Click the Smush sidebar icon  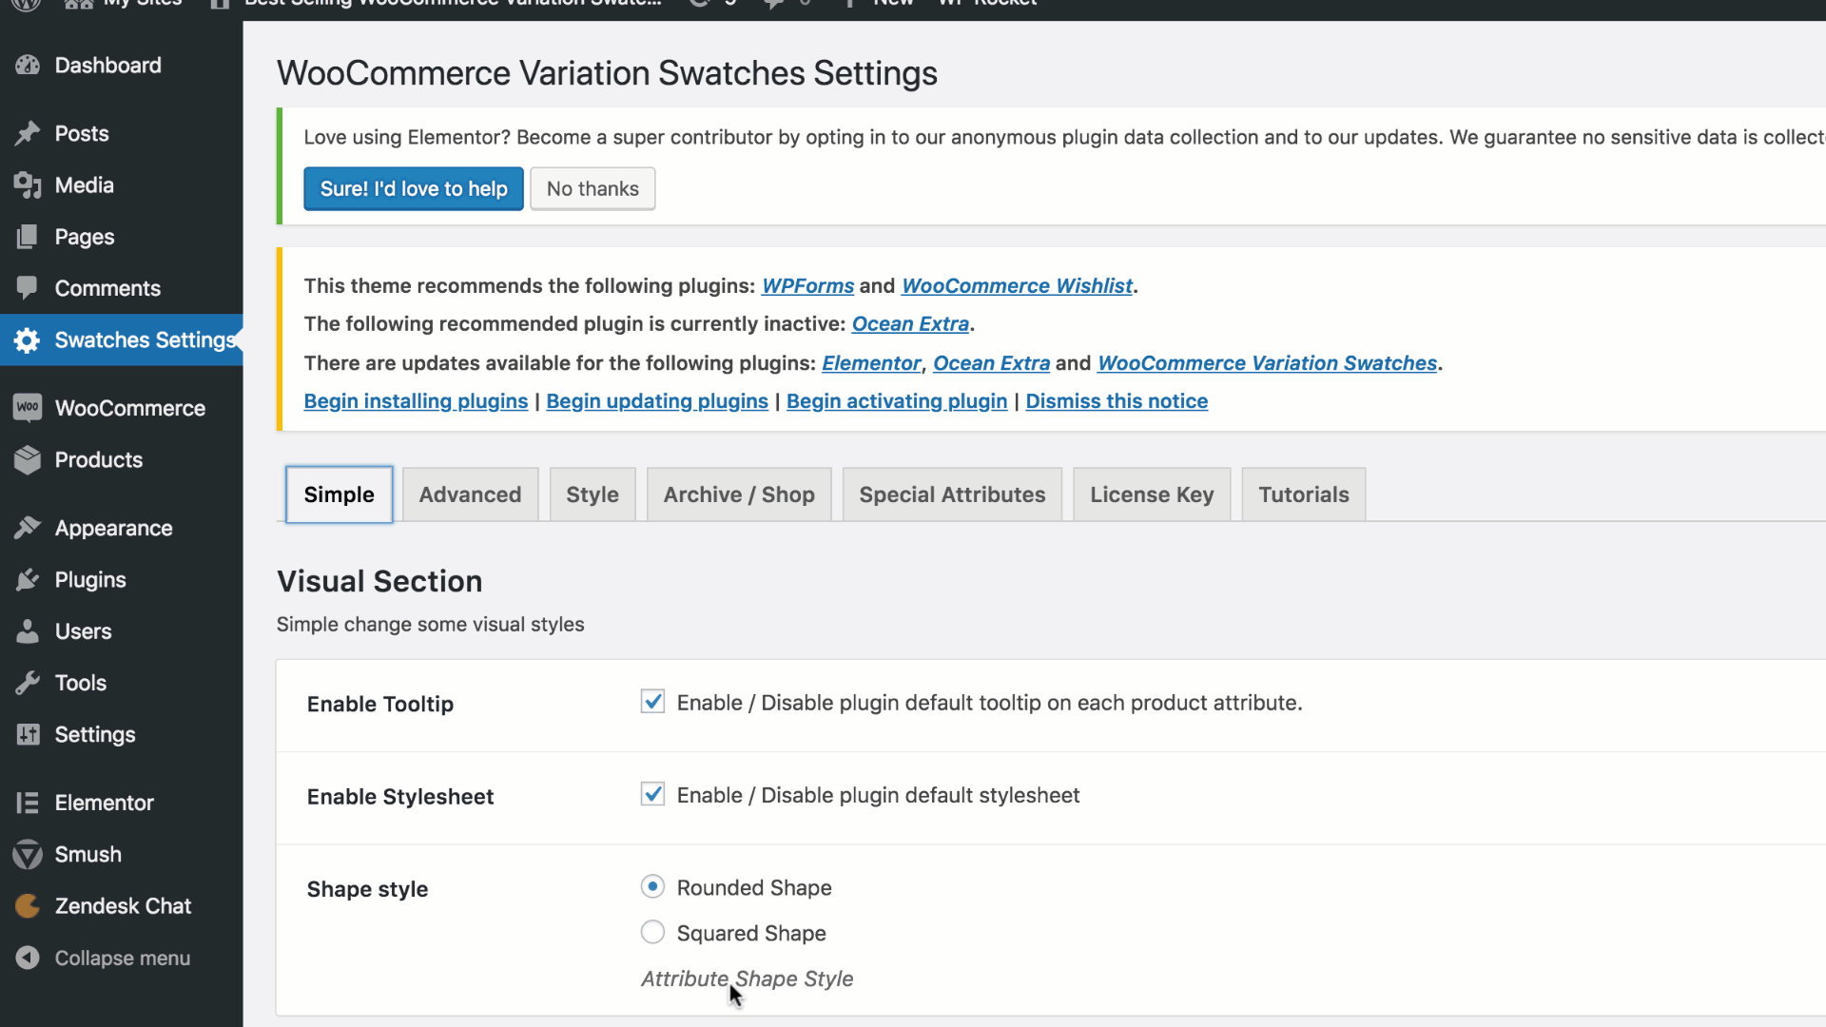tap(28, 855)
